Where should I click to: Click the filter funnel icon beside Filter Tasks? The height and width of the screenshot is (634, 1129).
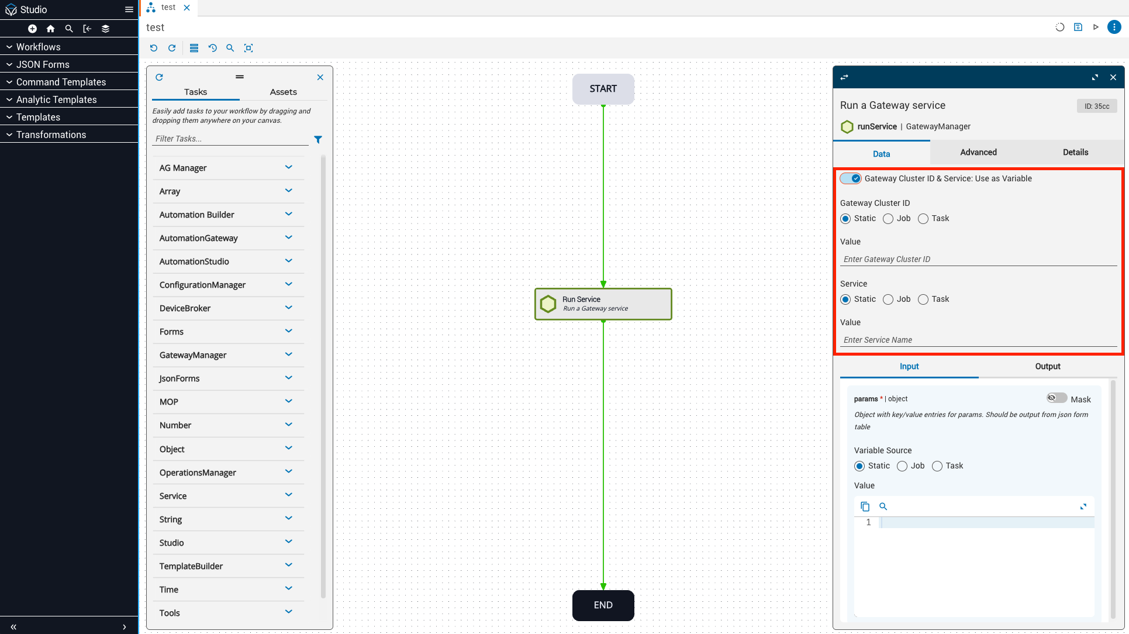click(318, 139)
